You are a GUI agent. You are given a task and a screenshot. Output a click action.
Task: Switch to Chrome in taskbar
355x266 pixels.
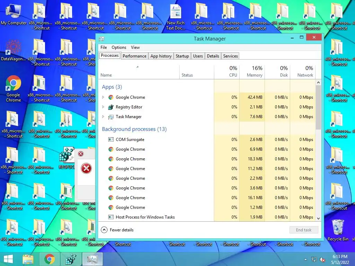coord(49,259)
